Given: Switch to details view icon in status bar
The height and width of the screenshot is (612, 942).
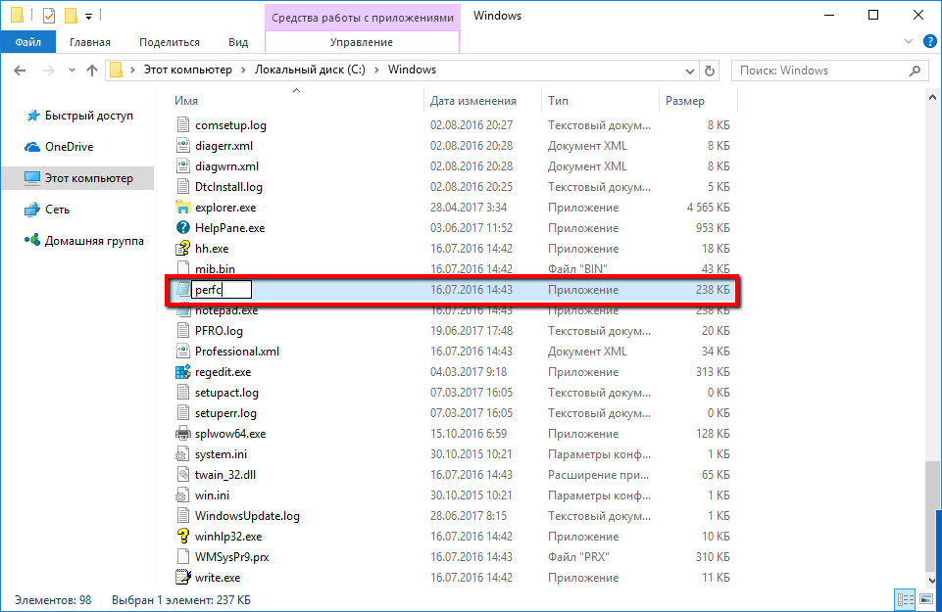Looking at the screenshot, I should 906,599.
